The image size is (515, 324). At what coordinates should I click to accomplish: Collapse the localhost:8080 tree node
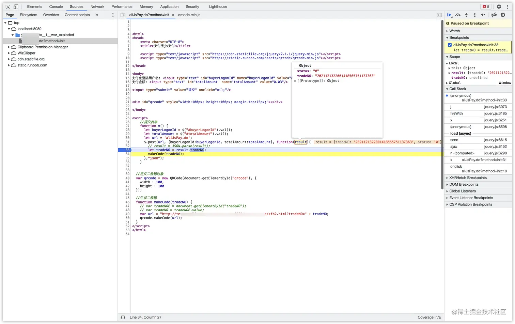[x=9, y=29]
